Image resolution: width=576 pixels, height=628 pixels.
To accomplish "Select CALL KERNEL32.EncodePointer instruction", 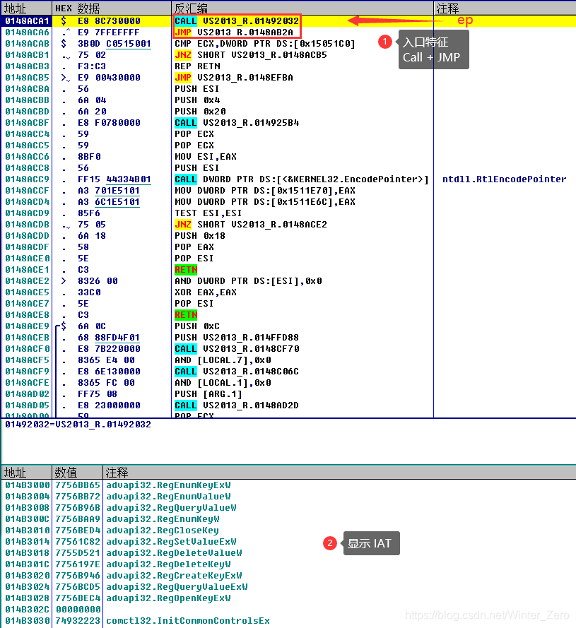I will pyautogui.click(x=301, y=179).
